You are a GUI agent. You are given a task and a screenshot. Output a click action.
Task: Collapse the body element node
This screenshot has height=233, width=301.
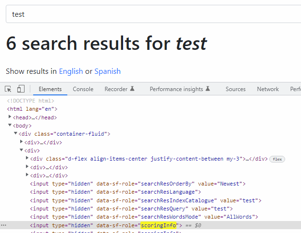[x=10, y=125]
